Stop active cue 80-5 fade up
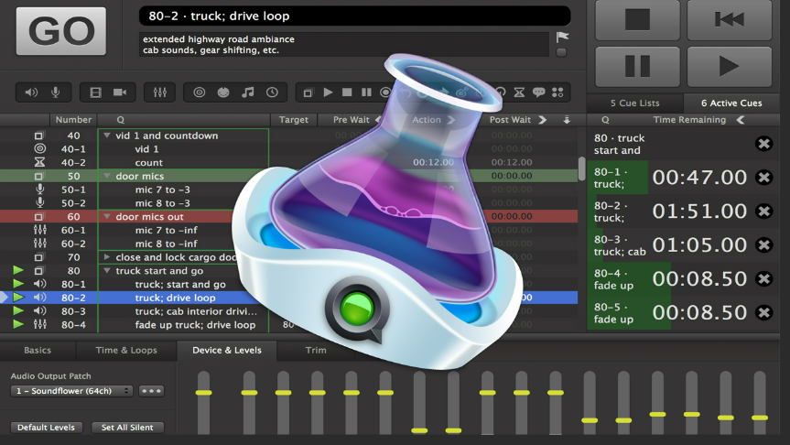This screenshot has width=790, height=445. click(763, 312)
